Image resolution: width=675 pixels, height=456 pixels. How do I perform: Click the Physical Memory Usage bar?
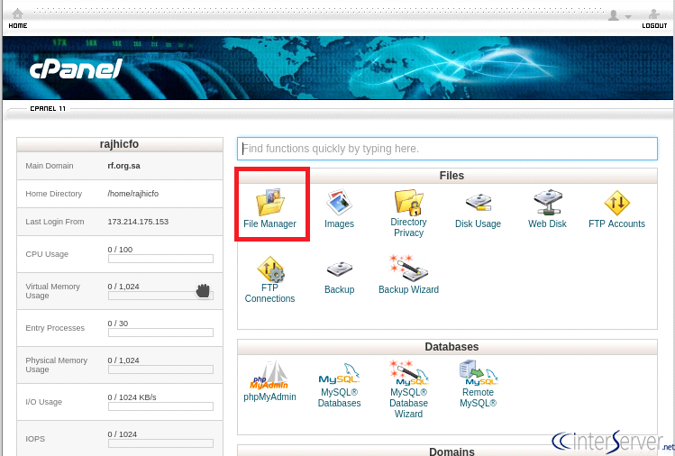[160, 369]
